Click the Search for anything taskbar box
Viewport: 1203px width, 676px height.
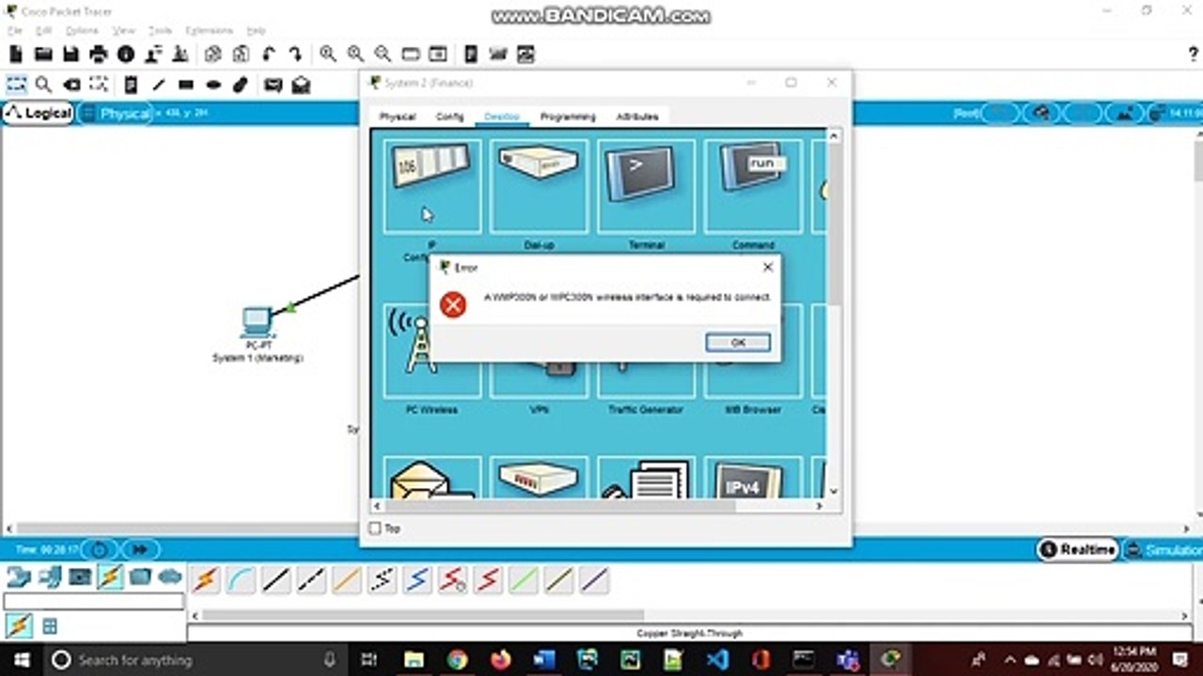tap(197, 660)
